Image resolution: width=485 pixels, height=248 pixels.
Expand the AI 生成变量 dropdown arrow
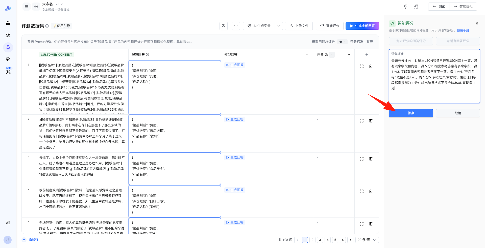pos(279,26)
